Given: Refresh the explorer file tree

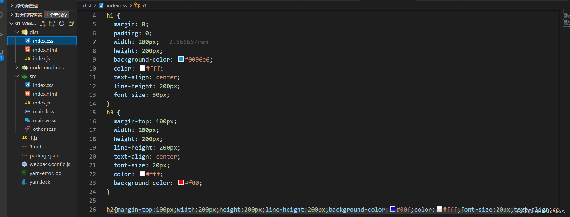Looking at the screenshot, I should 62,23.
